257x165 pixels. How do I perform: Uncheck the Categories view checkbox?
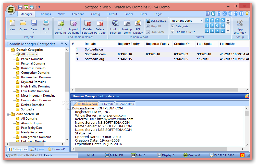click(172, 26)
